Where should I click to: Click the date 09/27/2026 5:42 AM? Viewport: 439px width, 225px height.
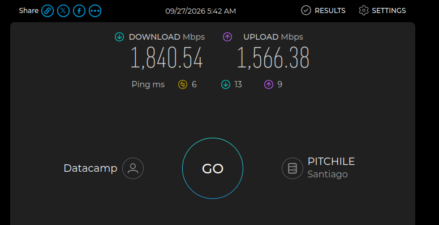pyautogui.click(x=200, y=11)
